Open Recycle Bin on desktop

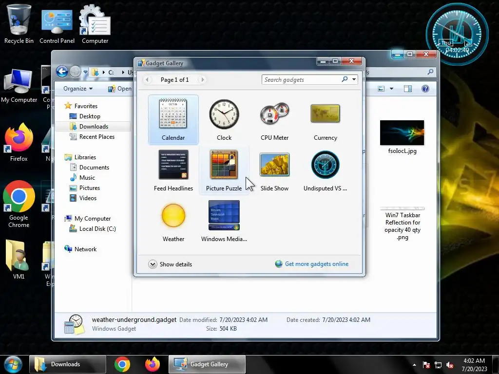[x=19, y=24]
